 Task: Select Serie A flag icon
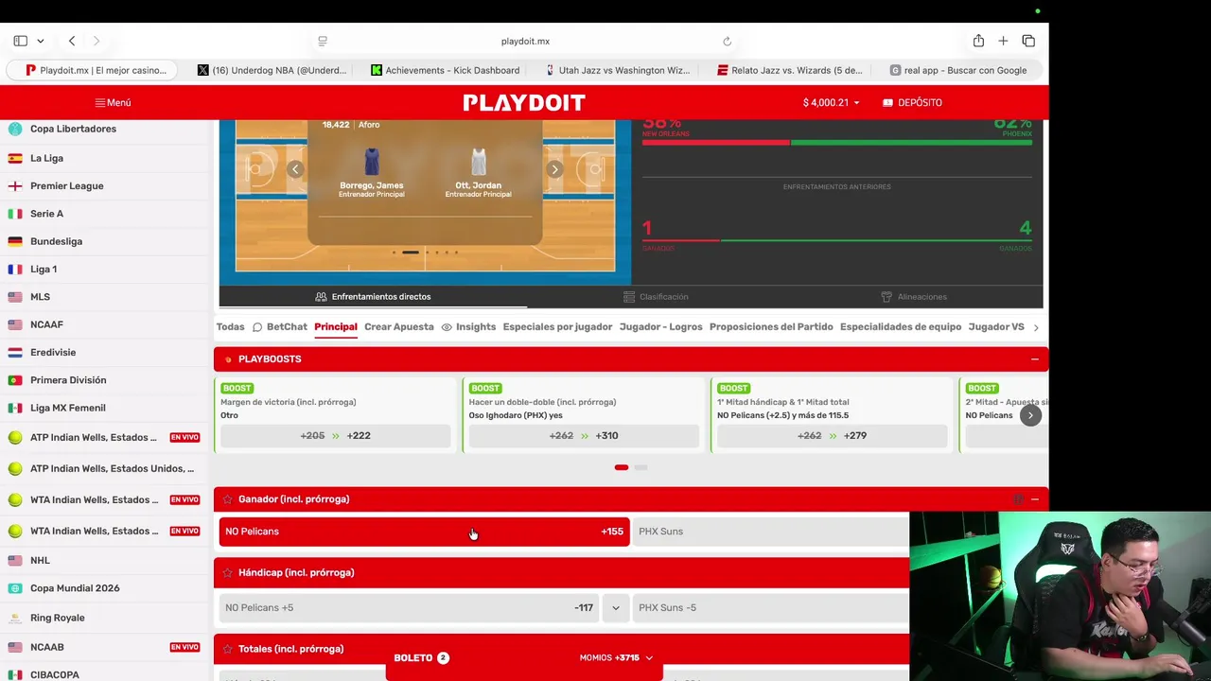pos(15,214)
